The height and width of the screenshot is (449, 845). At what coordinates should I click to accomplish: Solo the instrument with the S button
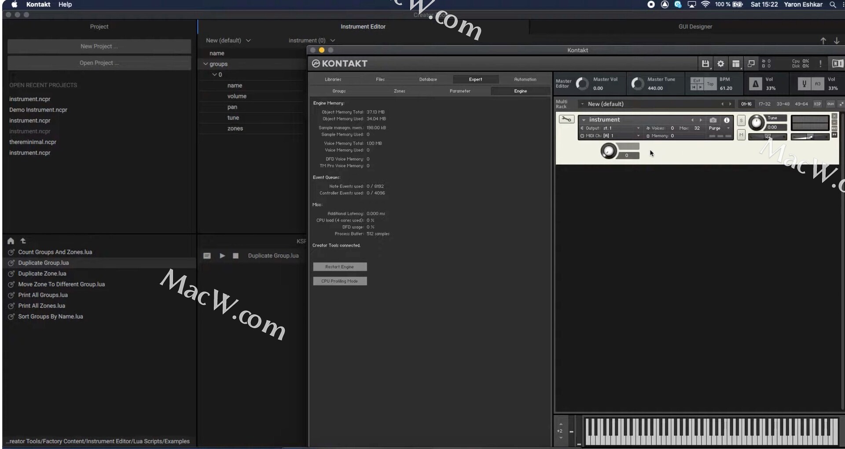(741, 120)
